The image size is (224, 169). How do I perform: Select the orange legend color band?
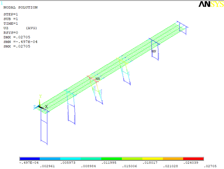coord(173,159)
